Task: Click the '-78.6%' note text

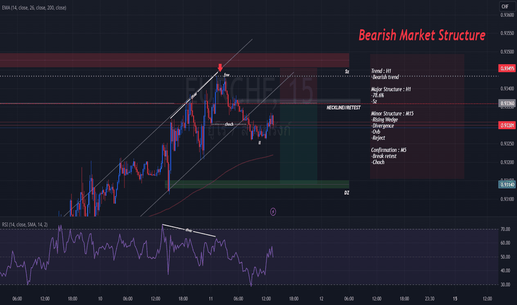Action: pyautogui.click(x=378, y=95)
